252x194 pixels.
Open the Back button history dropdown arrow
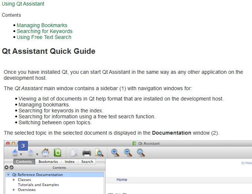point(21,154)
